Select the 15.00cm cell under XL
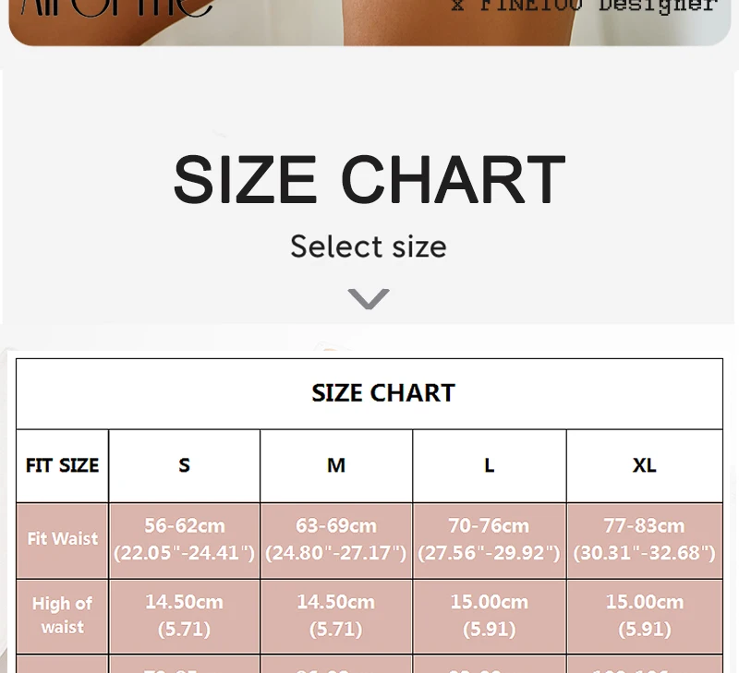739x673 pixels. tap(644, 615)
